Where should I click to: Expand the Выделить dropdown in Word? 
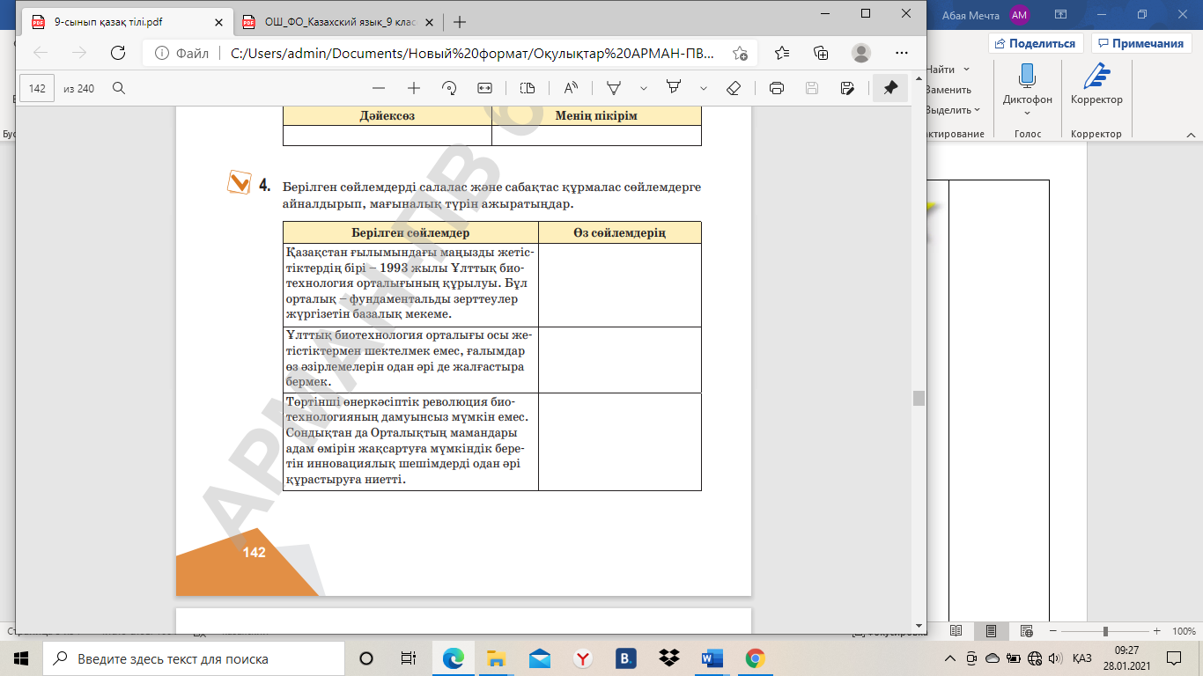pos(978,110)
